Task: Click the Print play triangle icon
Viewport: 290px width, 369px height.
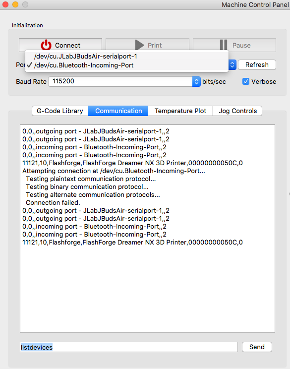Action: [139, 45]
